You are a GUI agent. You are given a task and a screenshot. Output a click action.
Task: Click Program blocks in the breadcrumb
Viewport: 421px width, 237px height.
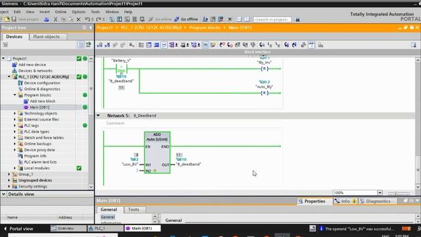pos(205,28)
